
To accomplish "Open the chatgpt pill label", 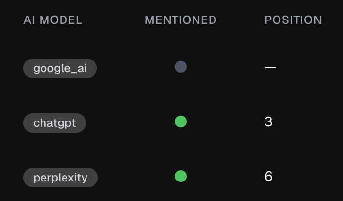I will point(55,123).
